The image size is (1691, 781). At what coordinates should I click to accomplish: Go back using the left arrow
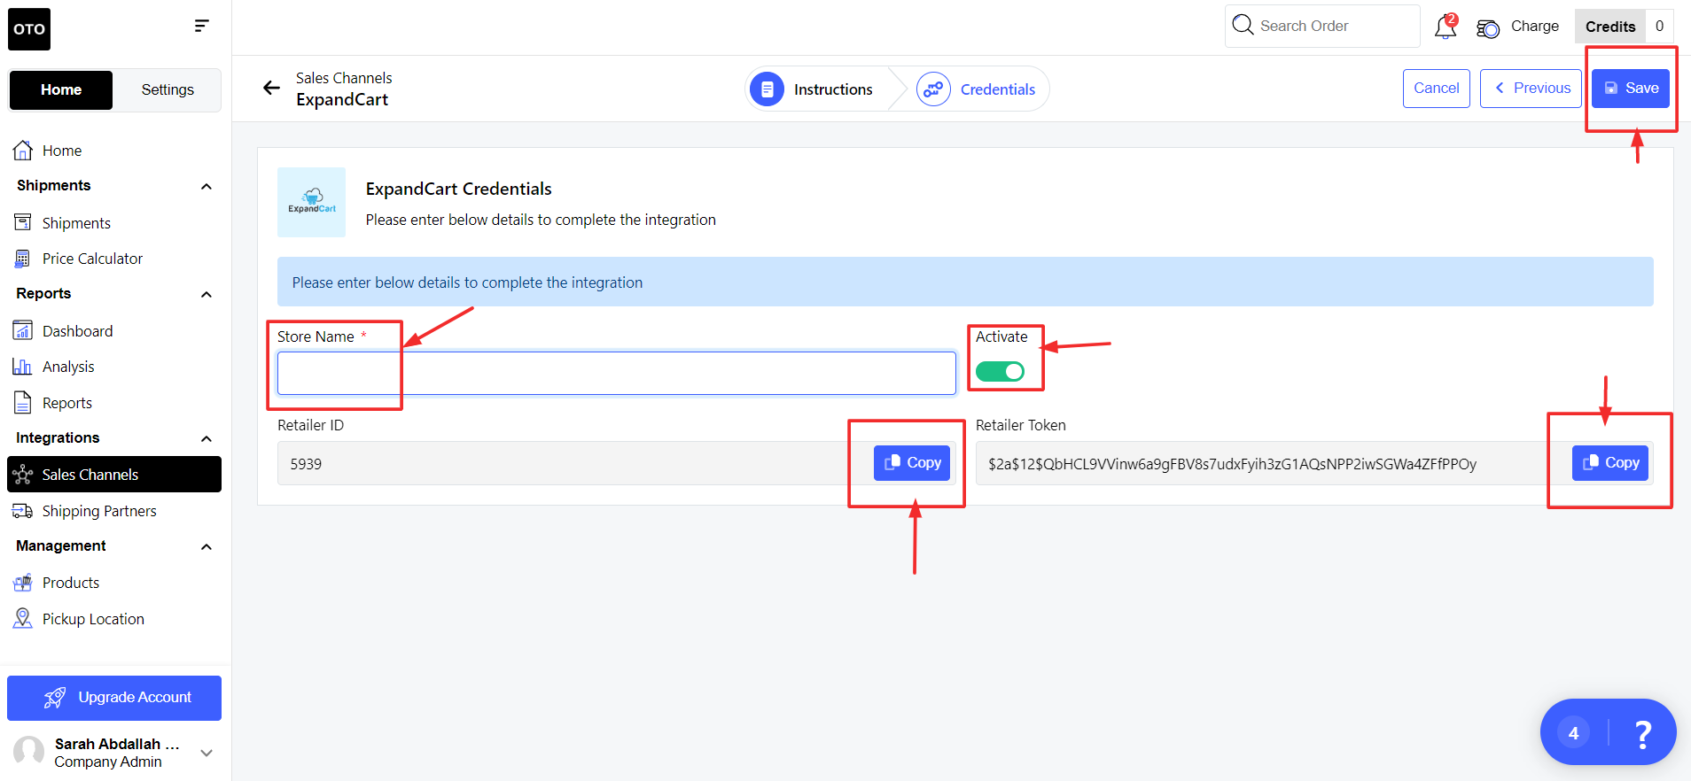click(271, 88)
